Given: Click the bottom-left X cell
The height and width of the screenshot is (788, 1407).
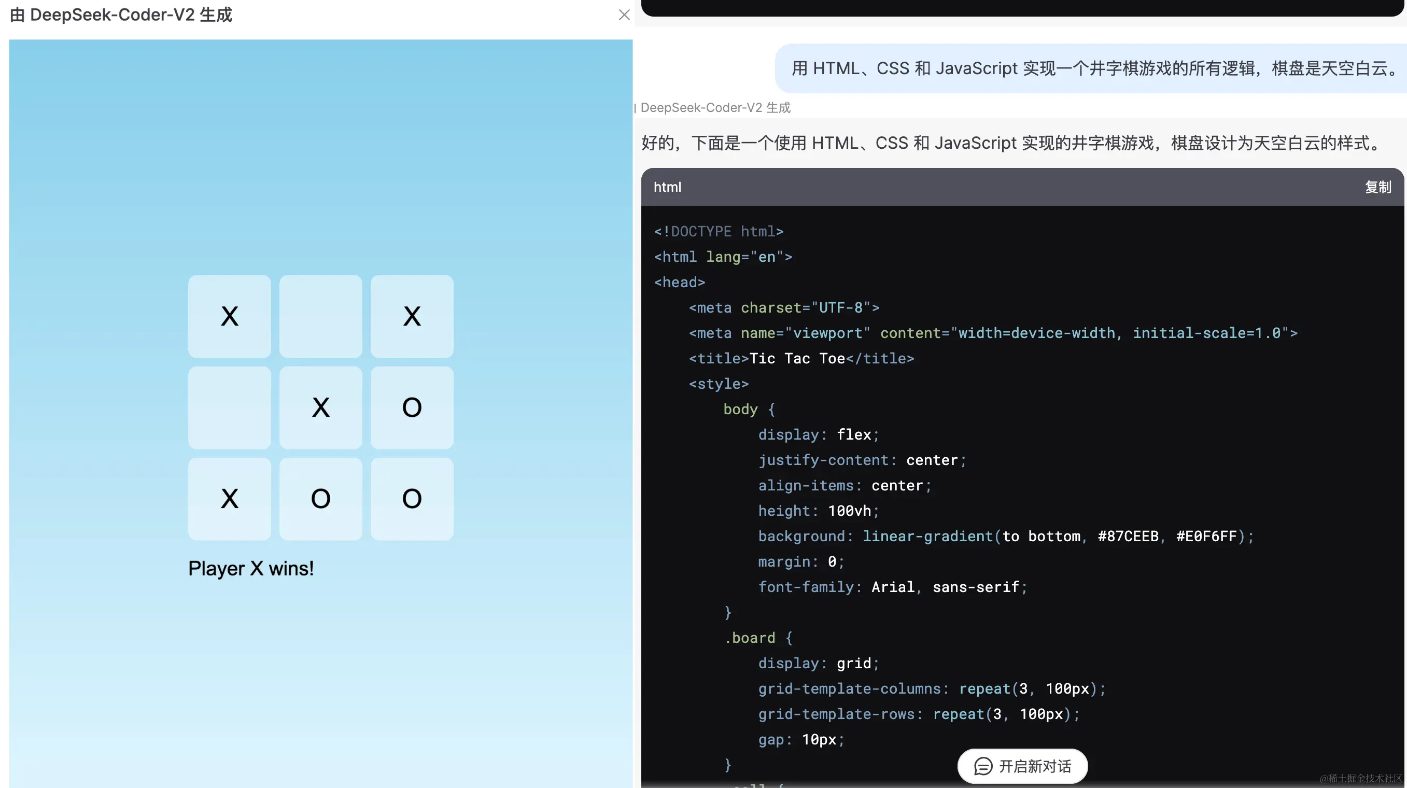Looking at the screenshot, I should pyautogui.click(x=229, y=499).
